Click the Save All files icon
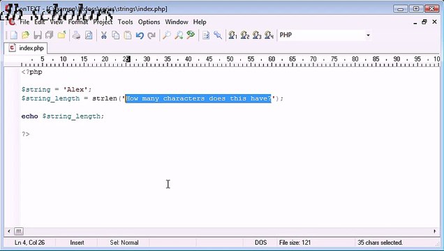This screenshot has width=444, height=251. [50, 35]
